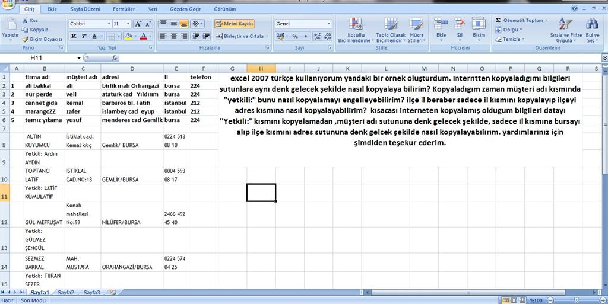The width and height of the screenshot is (608, 304).
Task: Click the borders icon
Action: coord(111,36)
